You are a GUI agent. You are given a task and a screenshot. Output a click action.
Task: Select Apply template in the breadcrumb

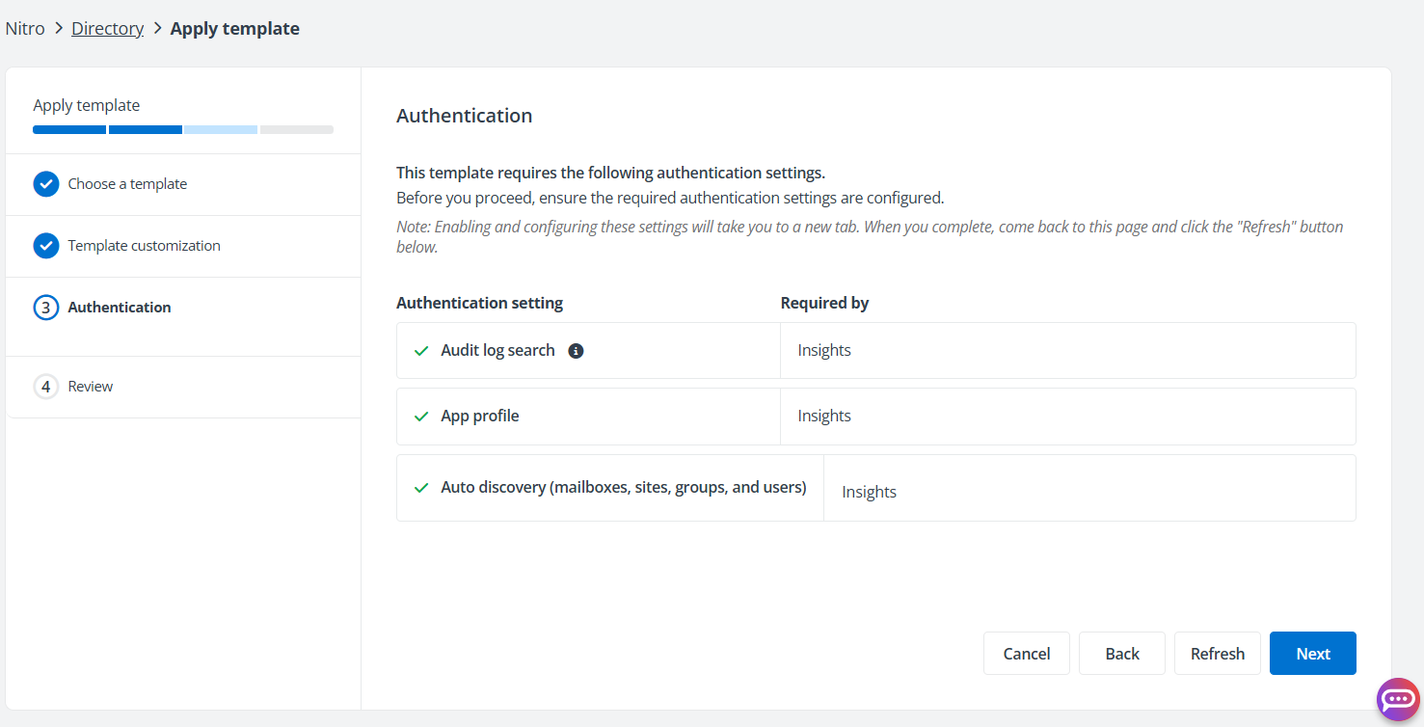pyautogui.click(x=234, y=28)
